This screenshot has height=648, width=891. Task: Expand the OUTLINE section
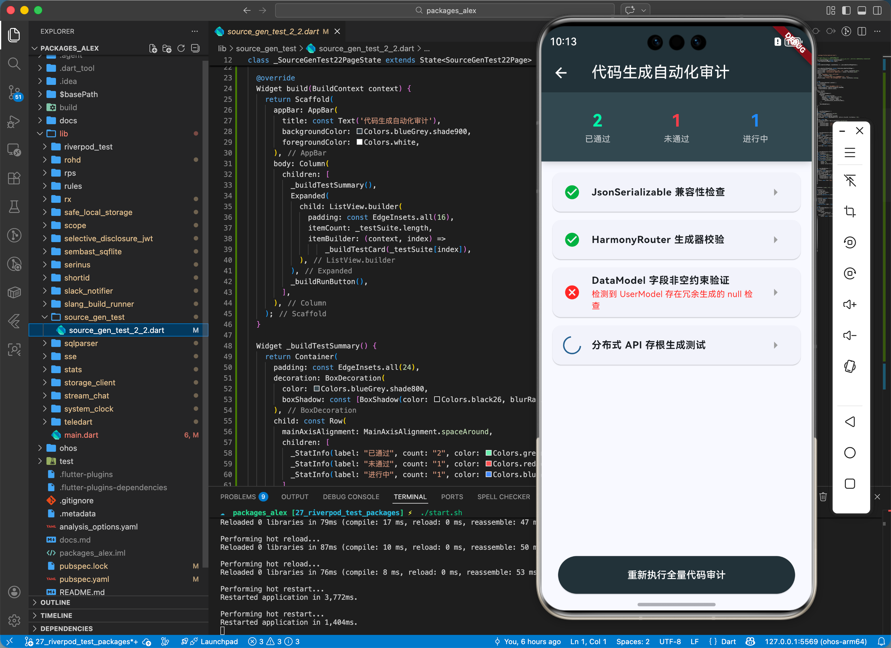click(55, 602)
